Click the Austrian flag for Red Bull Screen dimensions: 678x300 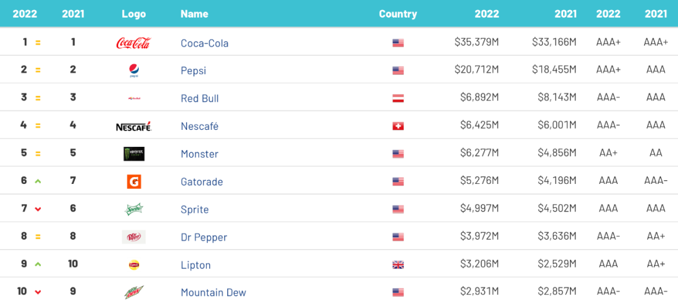pyautogui.click(x=398, y=99)
